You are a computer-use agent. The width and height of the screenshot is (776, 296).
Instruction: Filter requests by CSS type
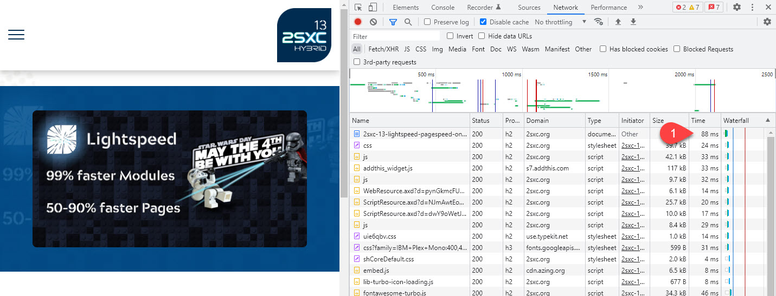pos(421,49)
